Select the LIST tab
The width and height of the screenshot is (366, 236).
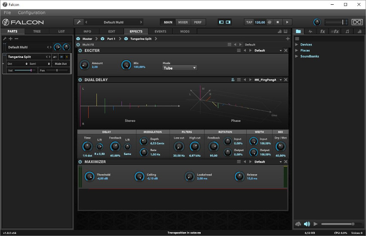pyautogui.click(x=62, y=31)
